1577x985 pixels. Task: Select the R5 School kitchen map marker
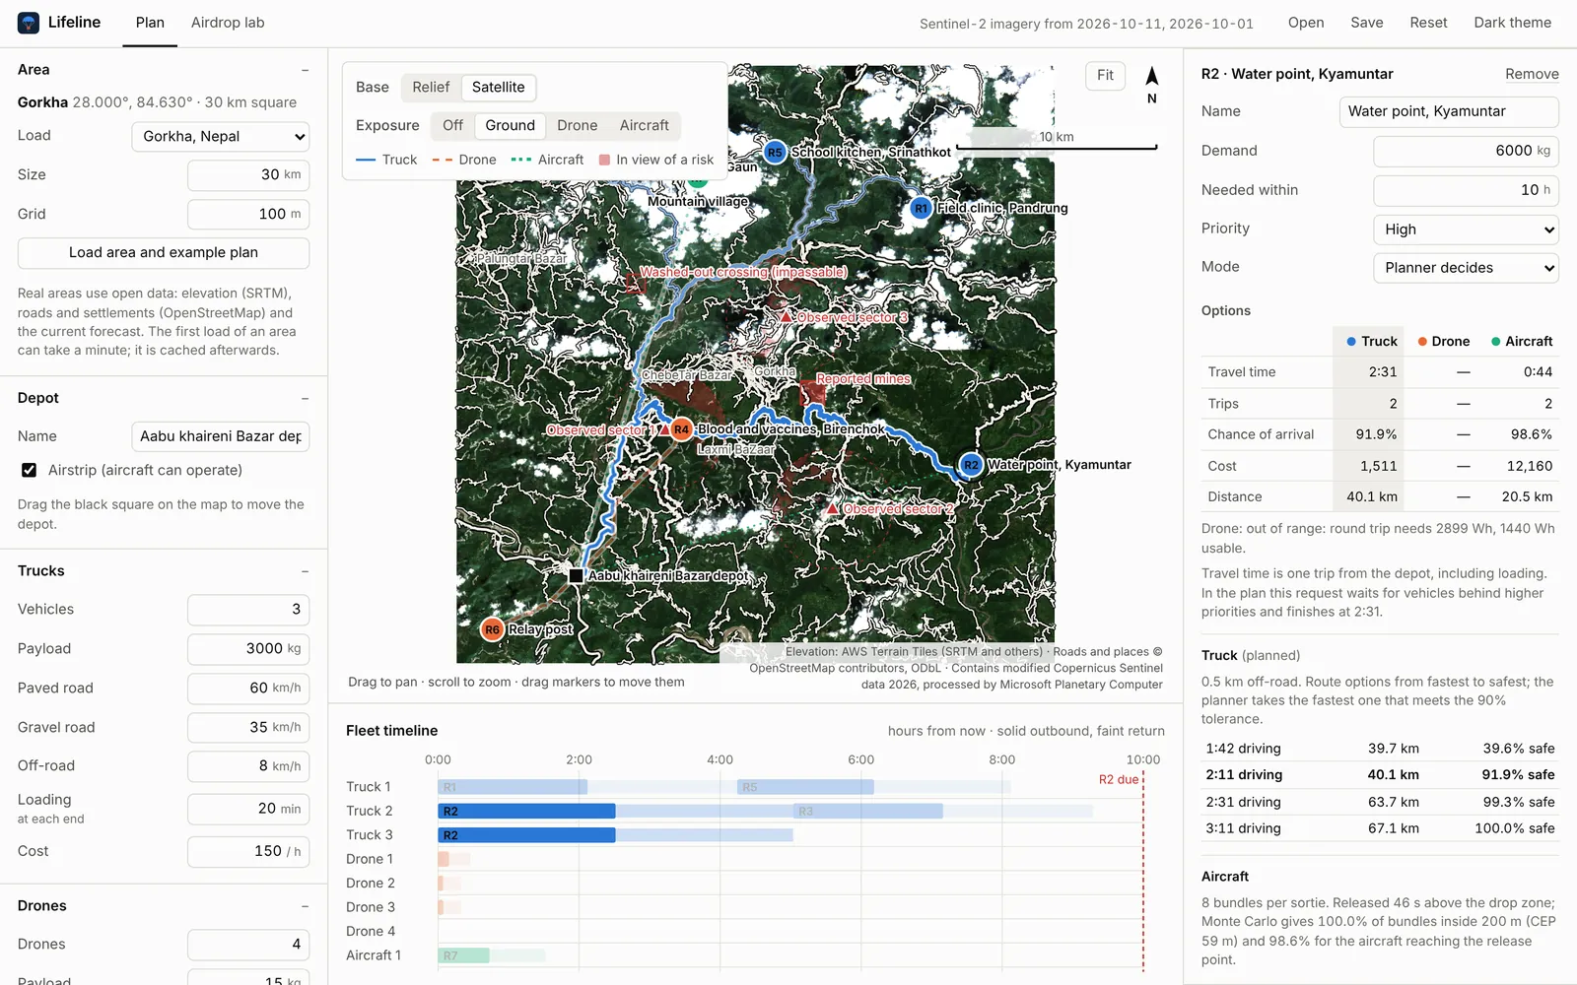point(775,153)
